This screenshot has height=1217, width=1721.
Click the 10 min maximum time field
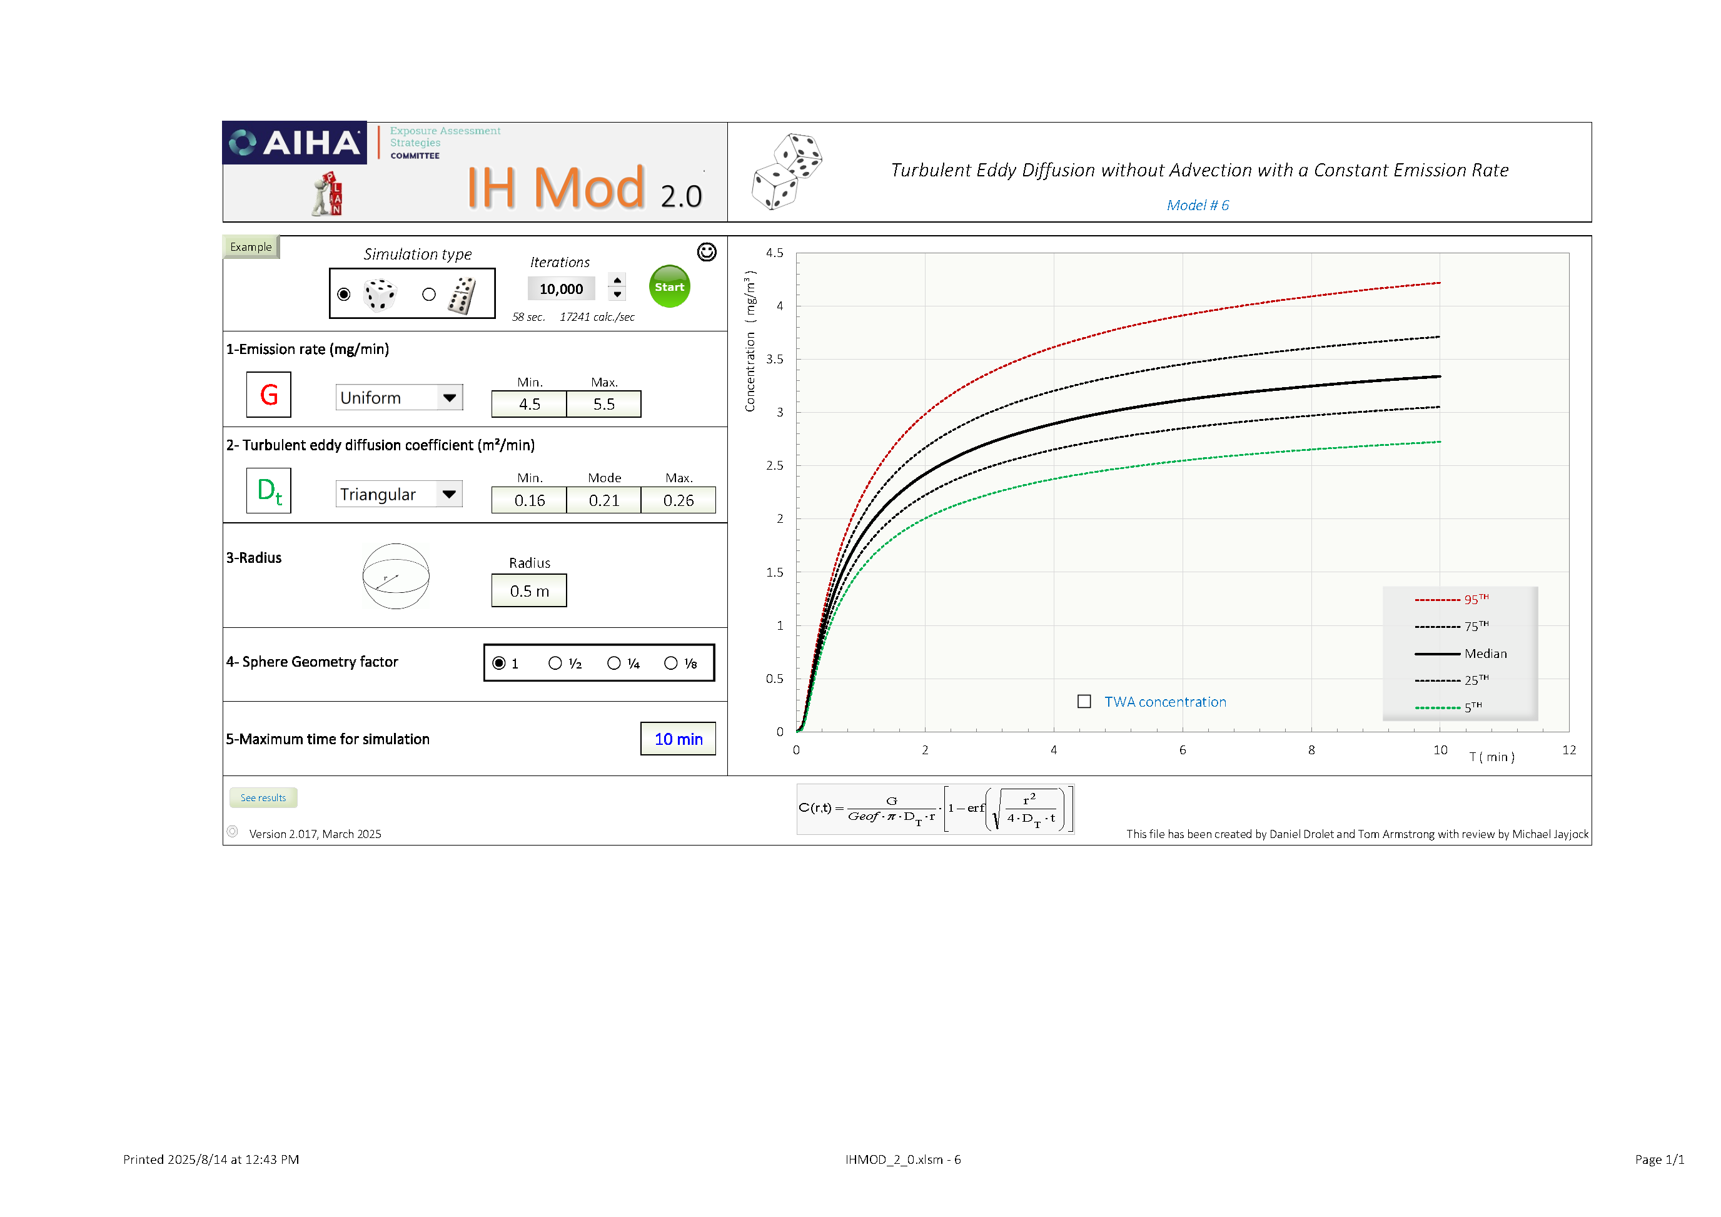tap(678, 739)
